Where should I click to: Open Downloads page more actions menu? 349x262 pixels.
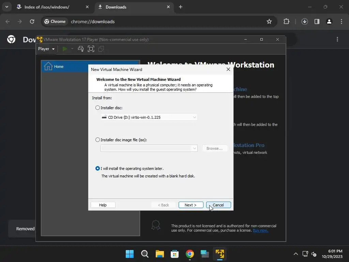[337, 40]
